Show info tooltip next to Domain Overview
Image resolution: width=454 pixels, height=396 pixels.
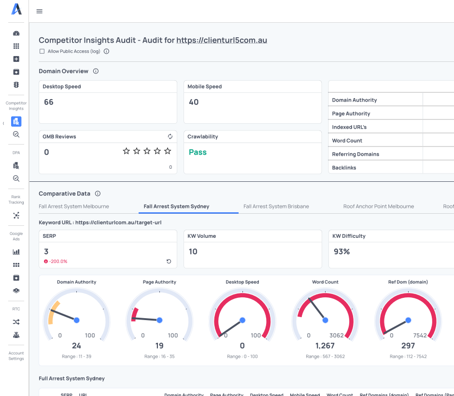pyautogui.click(x=96, y=71)
